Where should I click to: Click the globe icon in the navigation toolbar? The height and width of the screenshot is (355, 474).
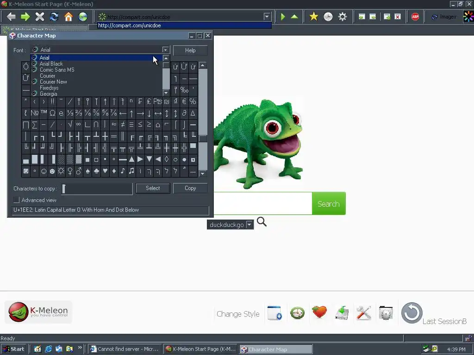83,17
